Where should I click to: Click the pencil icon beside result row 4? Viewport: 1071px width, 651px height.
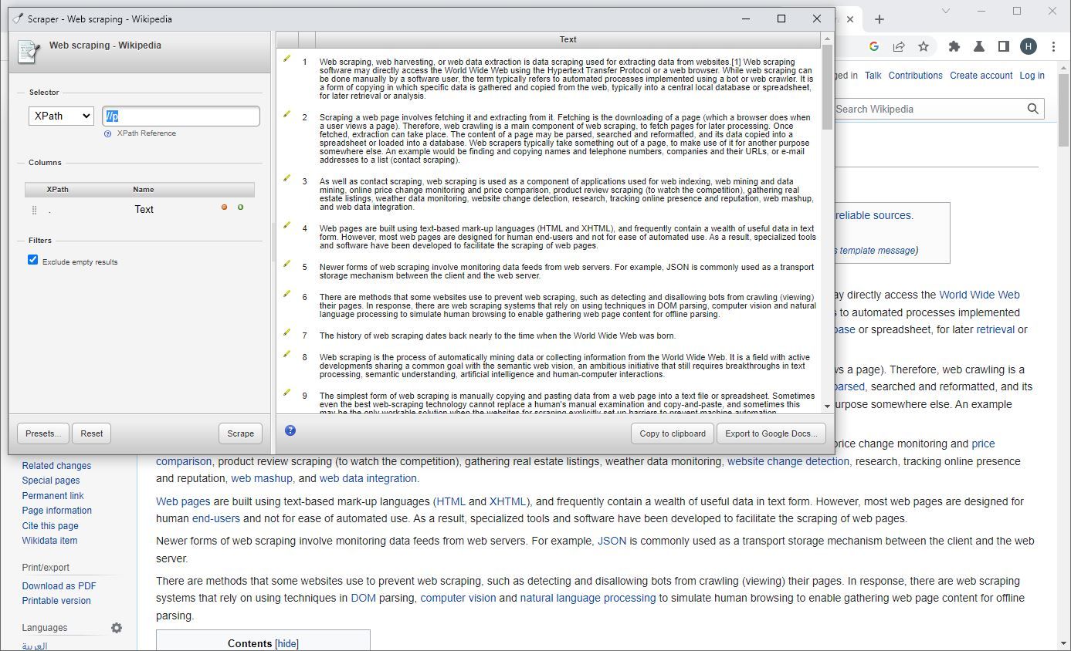[x=286, y=225]
